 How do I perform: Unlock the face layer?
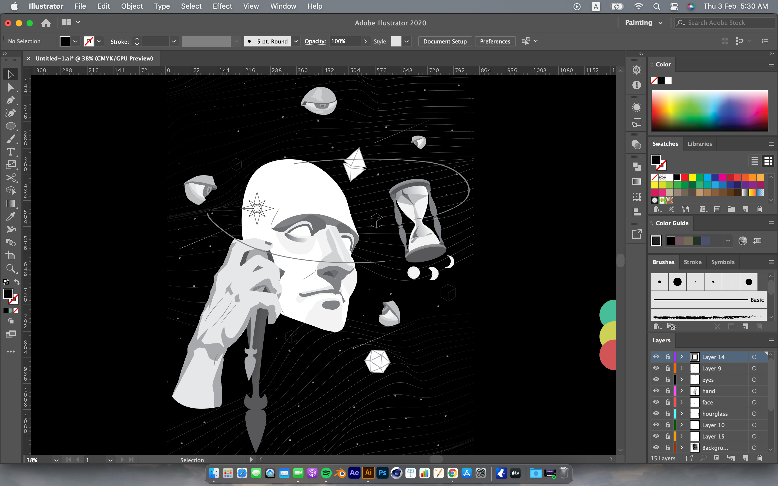668,402
